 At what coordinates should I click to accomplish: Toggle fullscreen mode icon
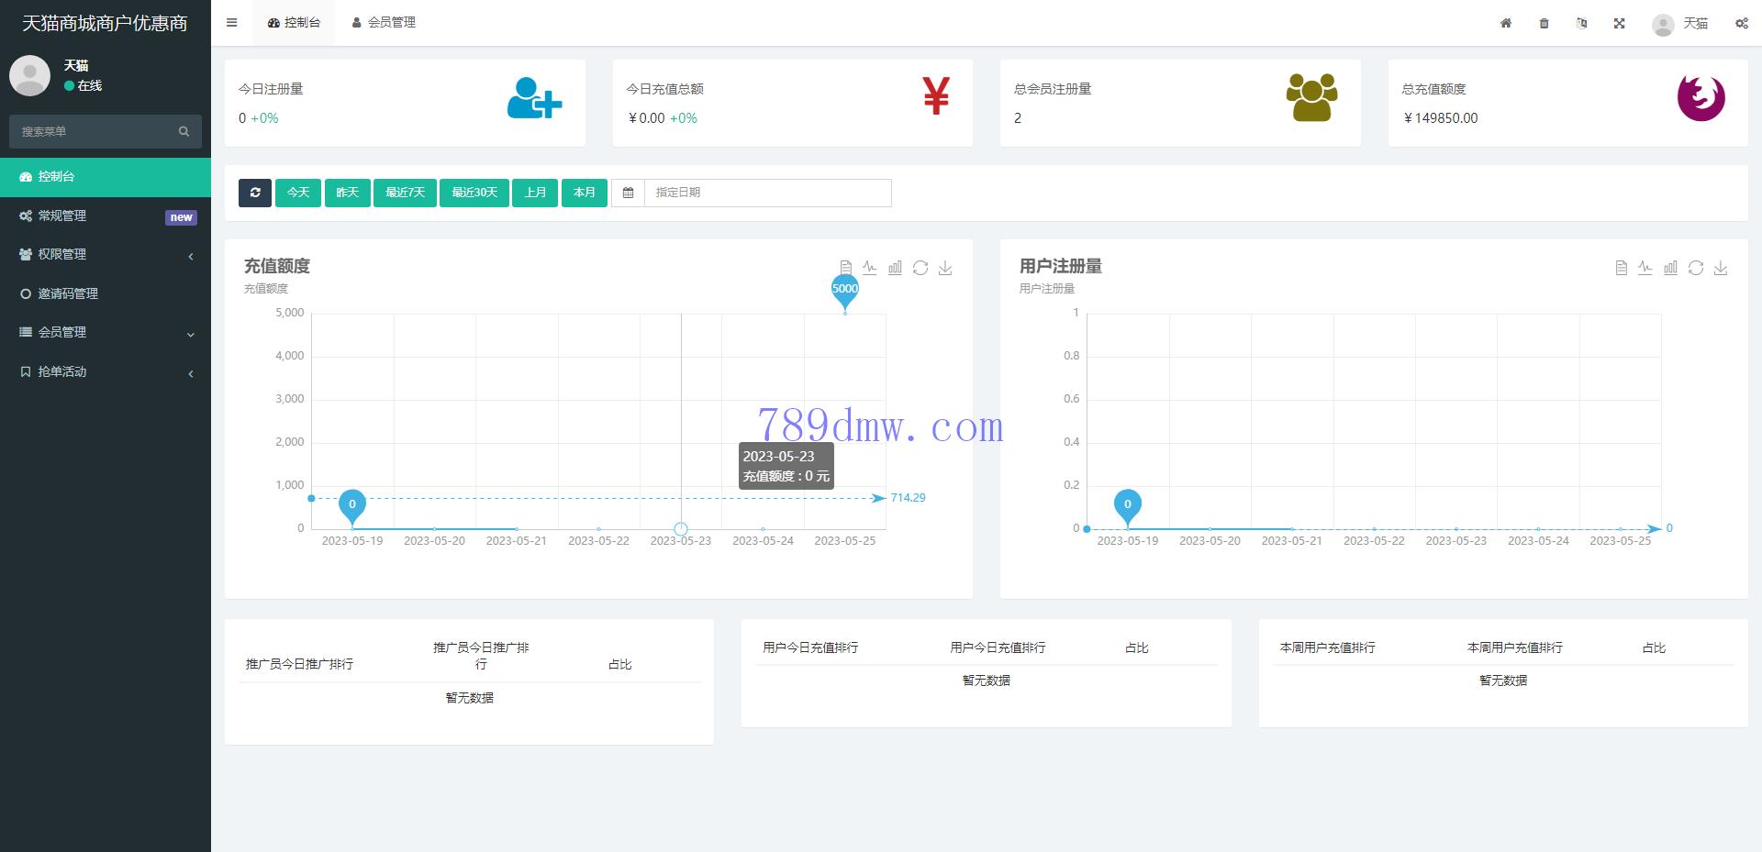click(1620, 23)
